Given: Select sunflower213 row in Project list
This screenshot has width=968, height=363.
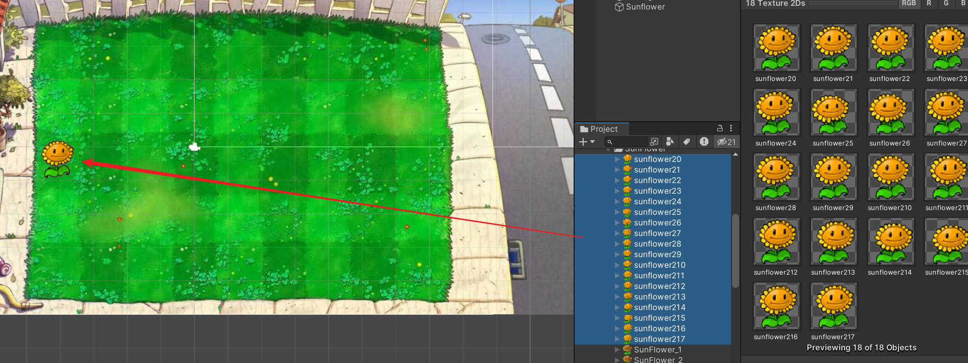Looking at the screenshot, I should point(653,297).
